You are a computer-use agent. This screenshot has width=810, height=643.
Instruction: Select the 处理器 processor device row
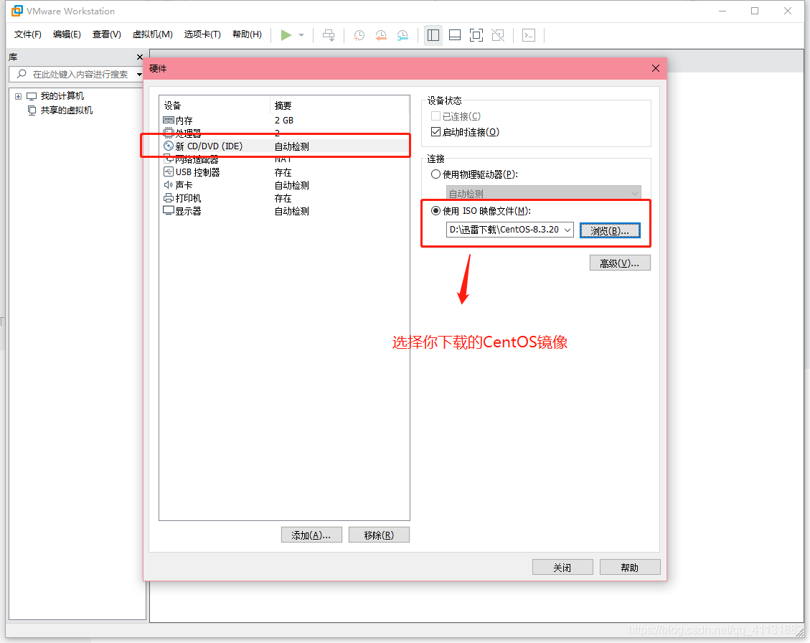285,133
